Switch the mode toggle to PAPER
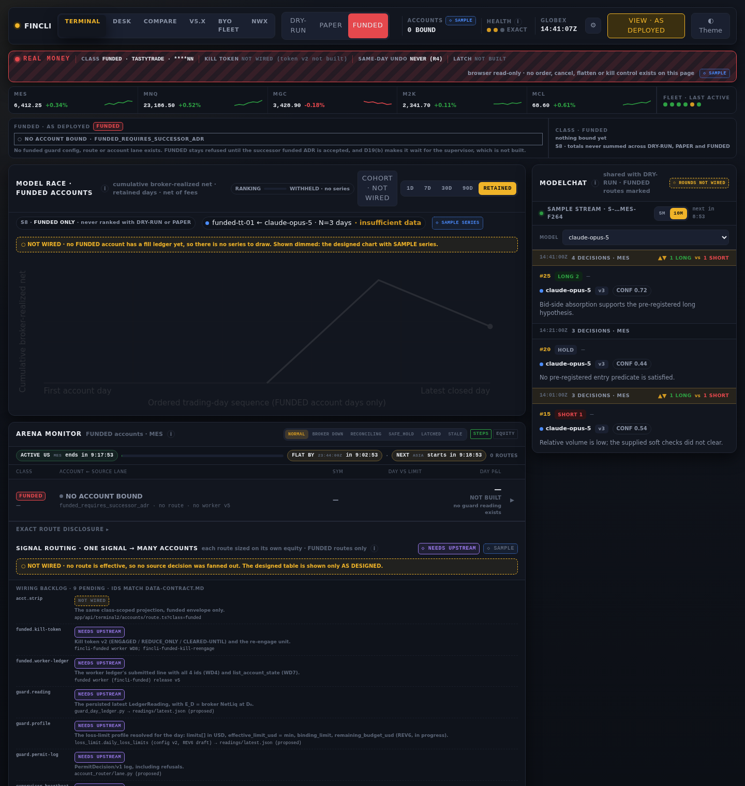Screen dimensions: 745x786 click(x=331, y=25)
